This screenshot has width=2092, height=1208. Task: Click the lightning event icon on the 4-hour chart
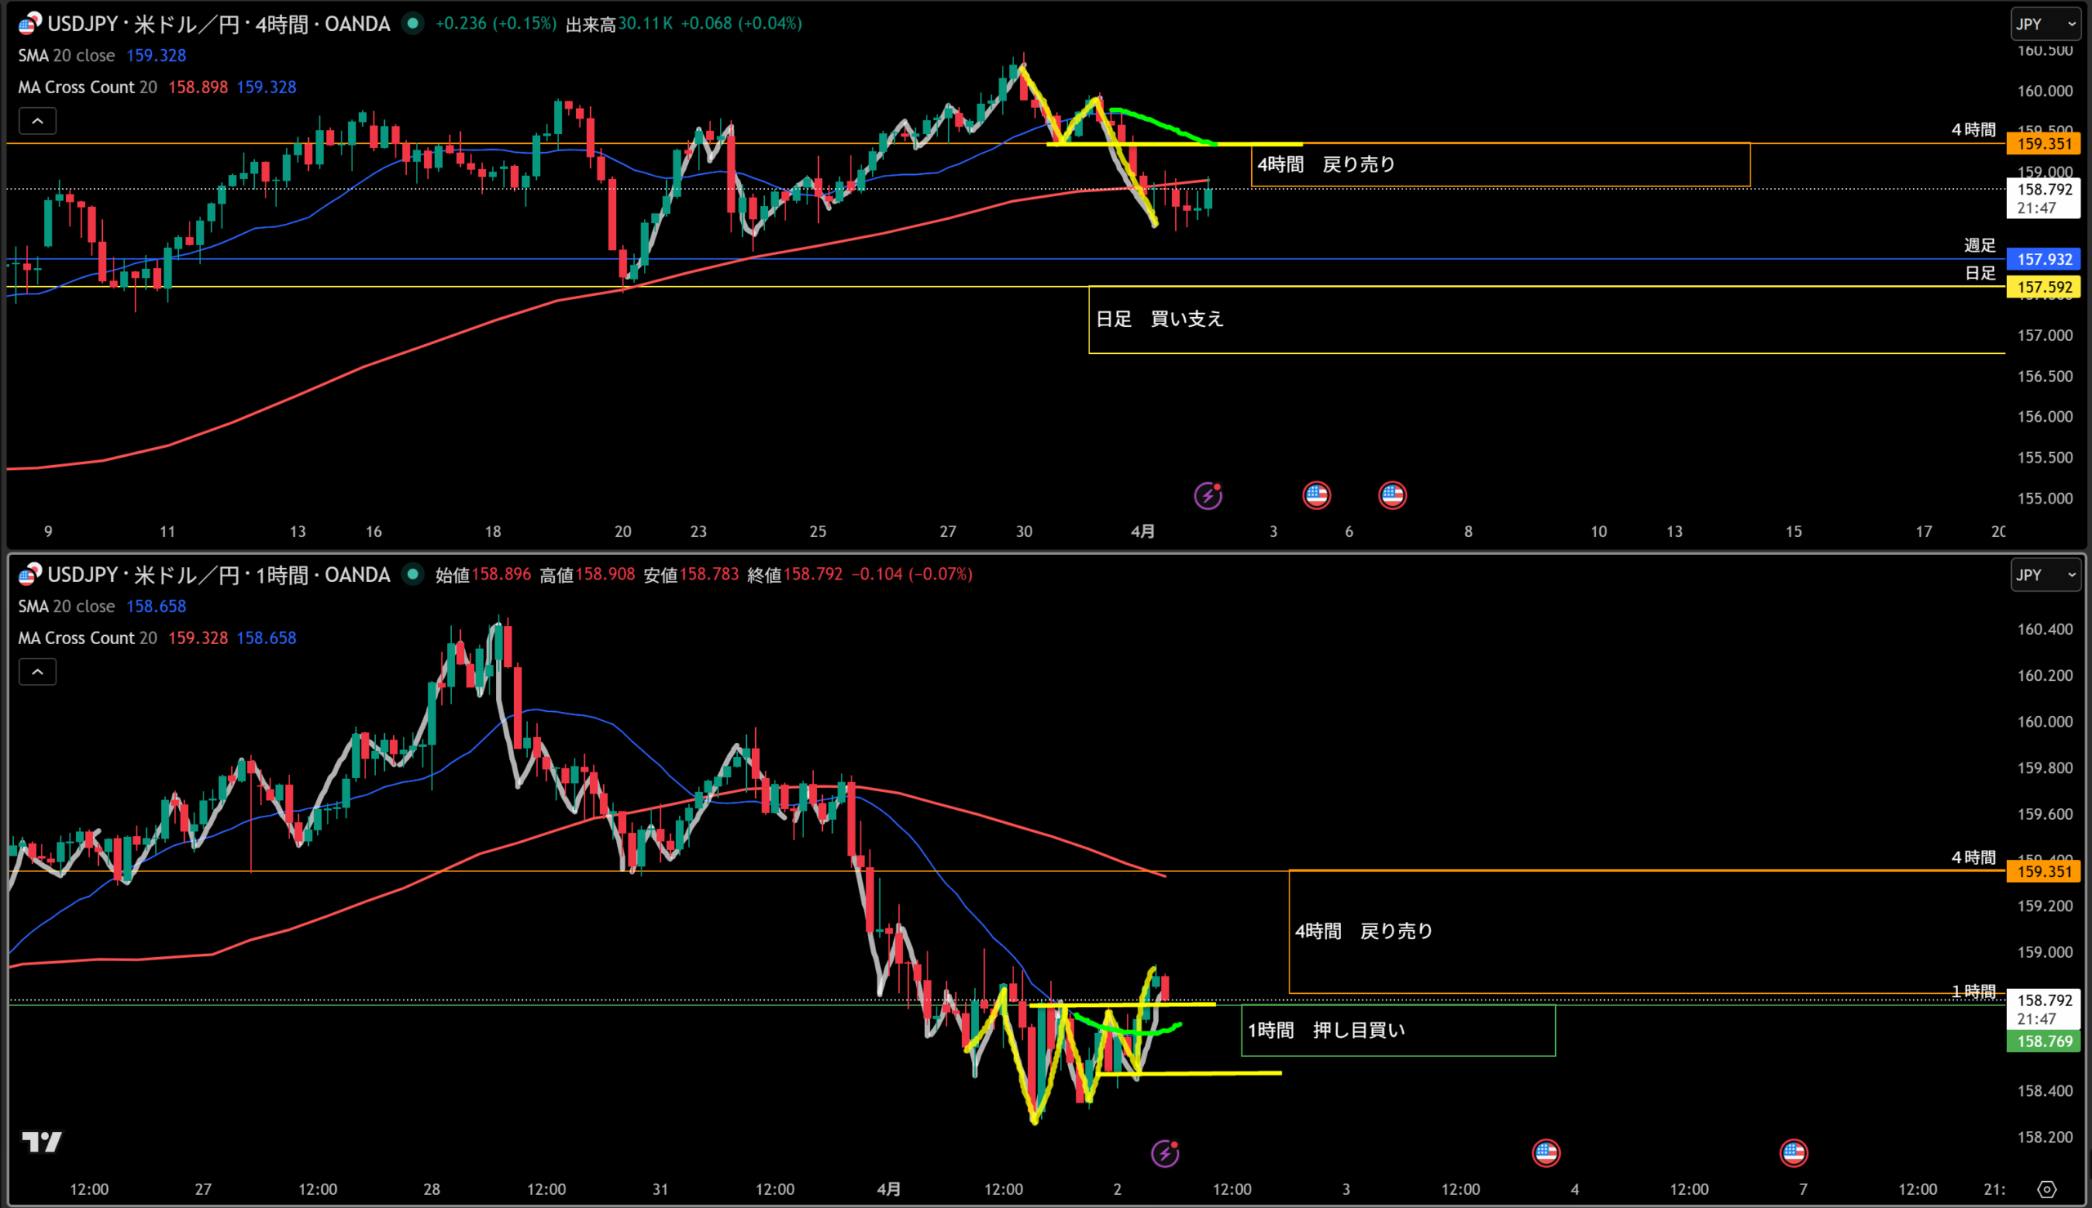tap(1208, 496)
